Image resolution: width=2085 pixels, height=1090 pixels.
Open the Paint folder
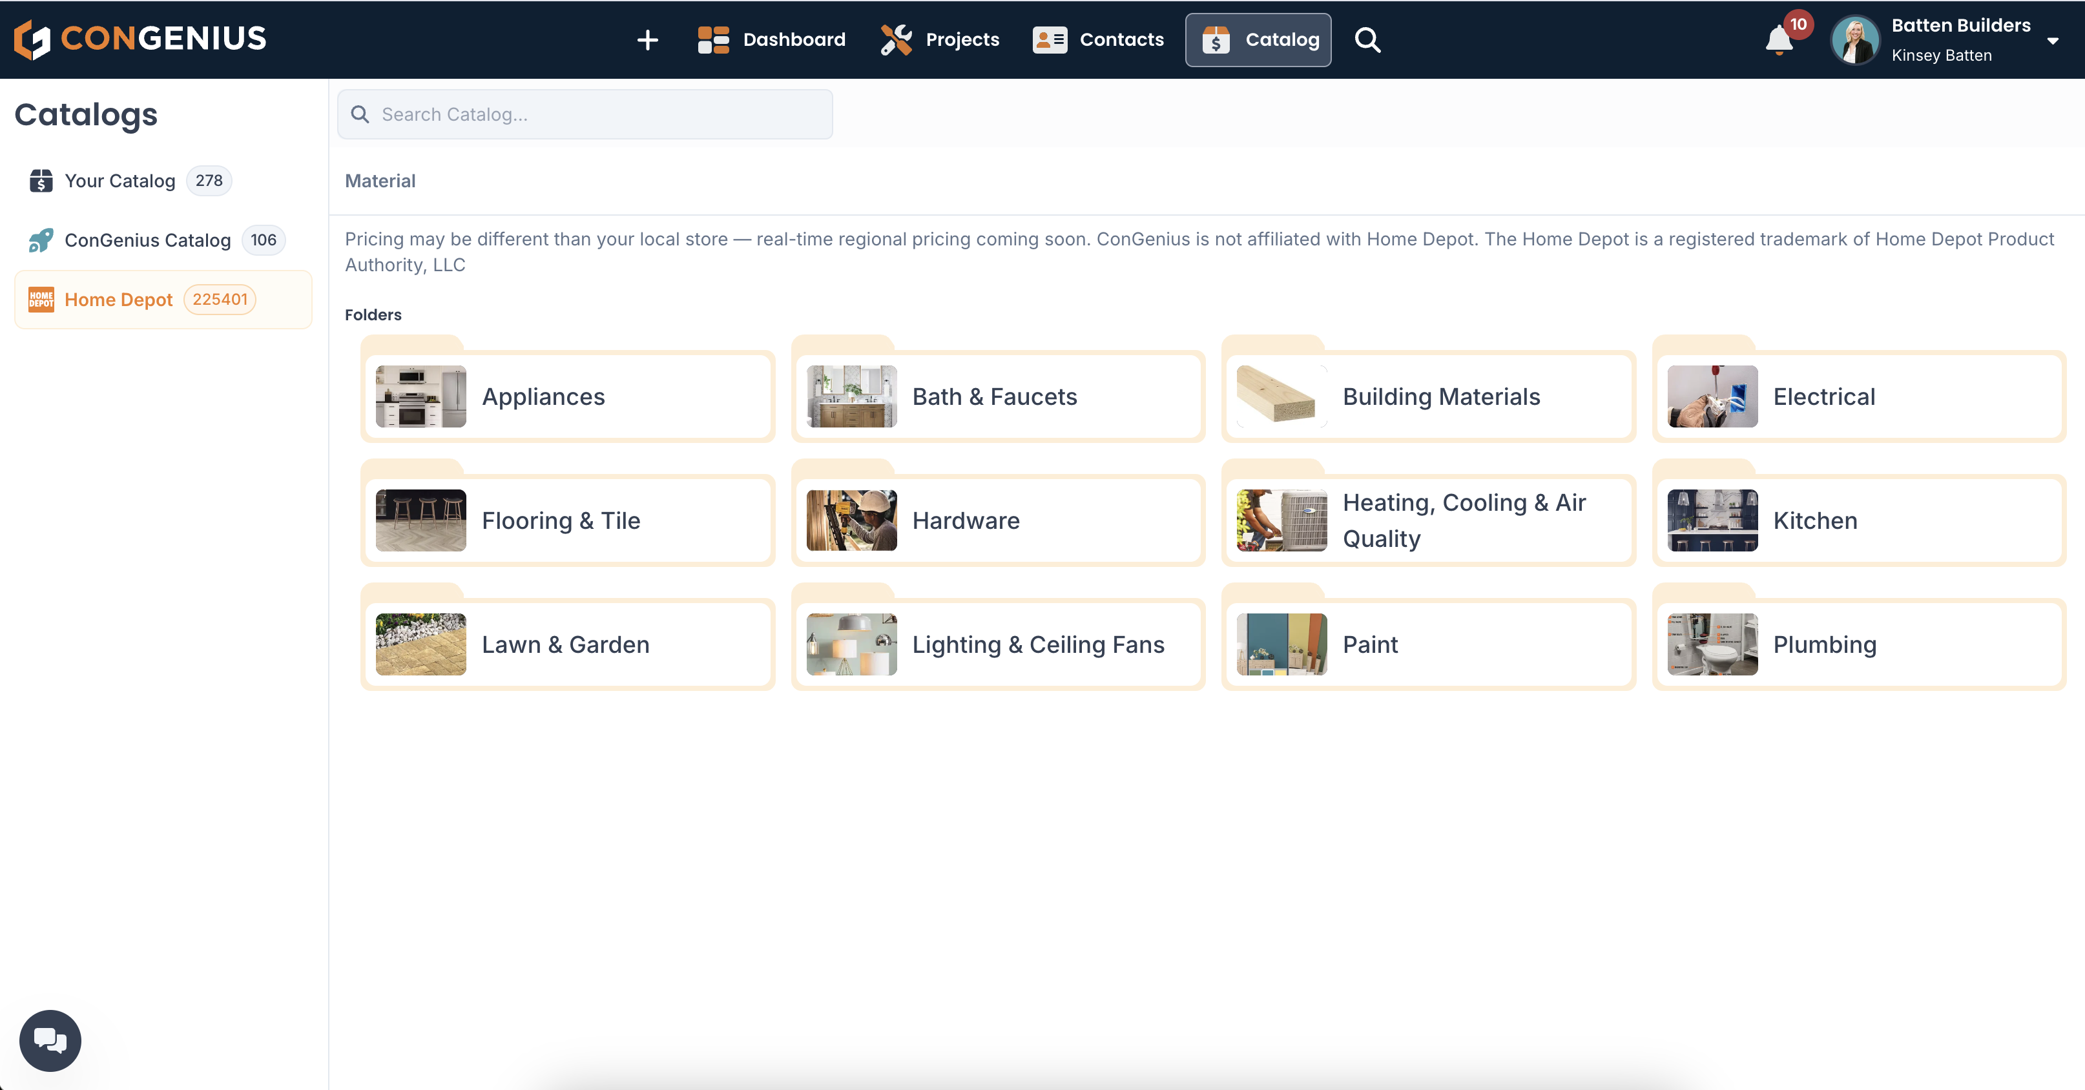[x=1427, y=644]
